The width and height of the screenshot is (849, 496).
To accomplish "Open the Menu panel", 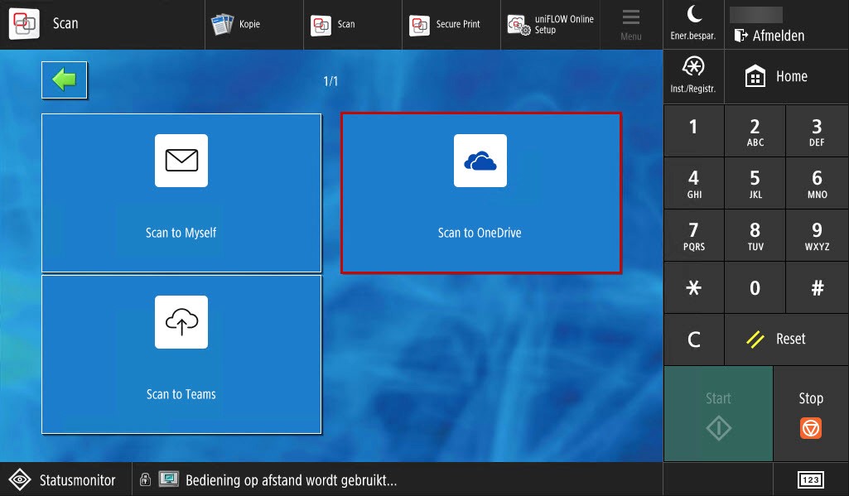I will [x=631, y=24].
